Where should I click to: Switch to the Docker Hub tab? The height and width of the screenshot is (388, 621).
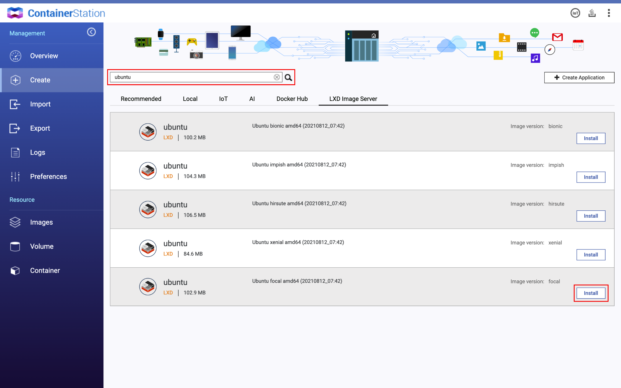[x=292, y=99]
